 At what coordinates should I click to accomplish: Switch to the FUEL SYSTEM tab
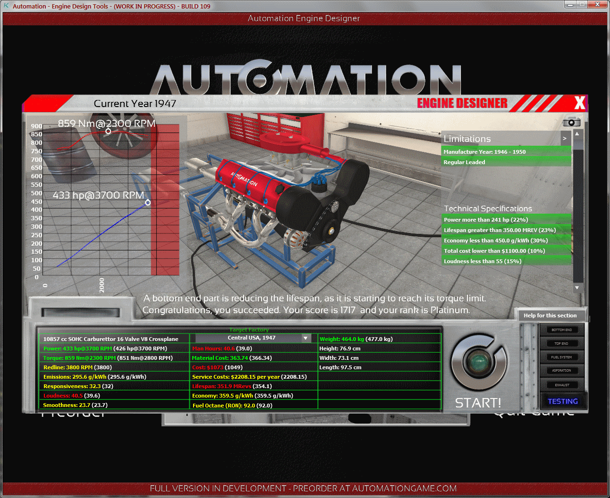pos(562,357)
